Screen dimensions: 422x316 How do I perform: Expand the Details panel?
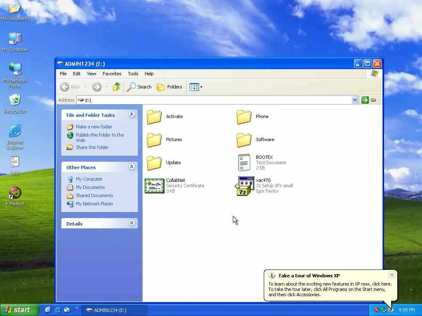click(131, 223)
